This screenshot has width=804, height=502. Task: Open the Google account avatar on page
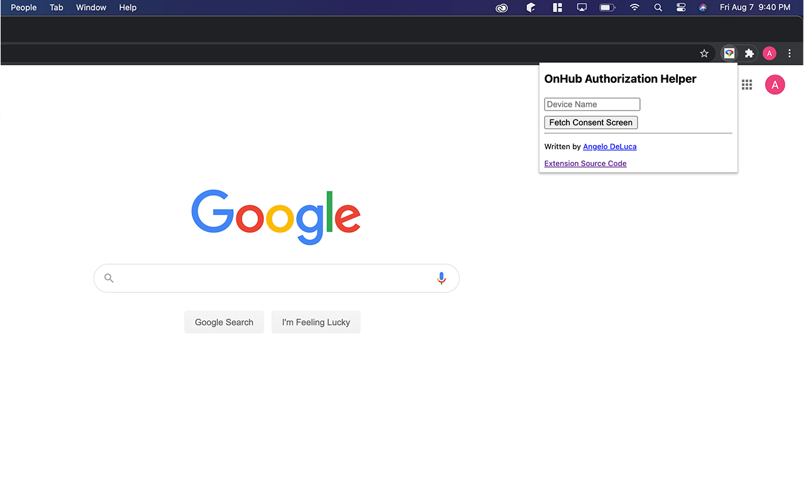pyautogui.click(x=775, y=85)
